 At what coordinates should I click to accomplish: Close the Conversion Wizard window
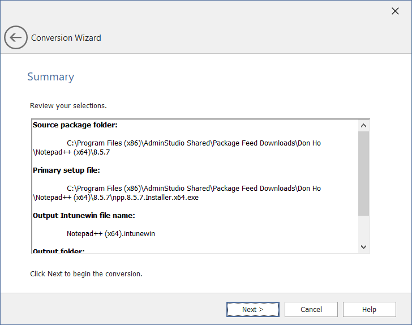(395, 11)
